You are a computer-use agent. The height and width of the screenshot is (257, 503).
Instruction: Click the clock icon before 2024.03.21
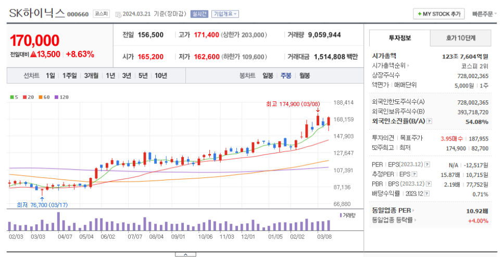(118, 14)
